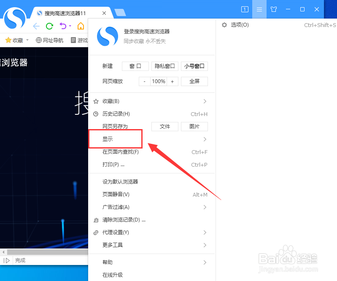Expand 代理设置(Y) submenu chevron
337x281 pixels.
pos(205,232)
